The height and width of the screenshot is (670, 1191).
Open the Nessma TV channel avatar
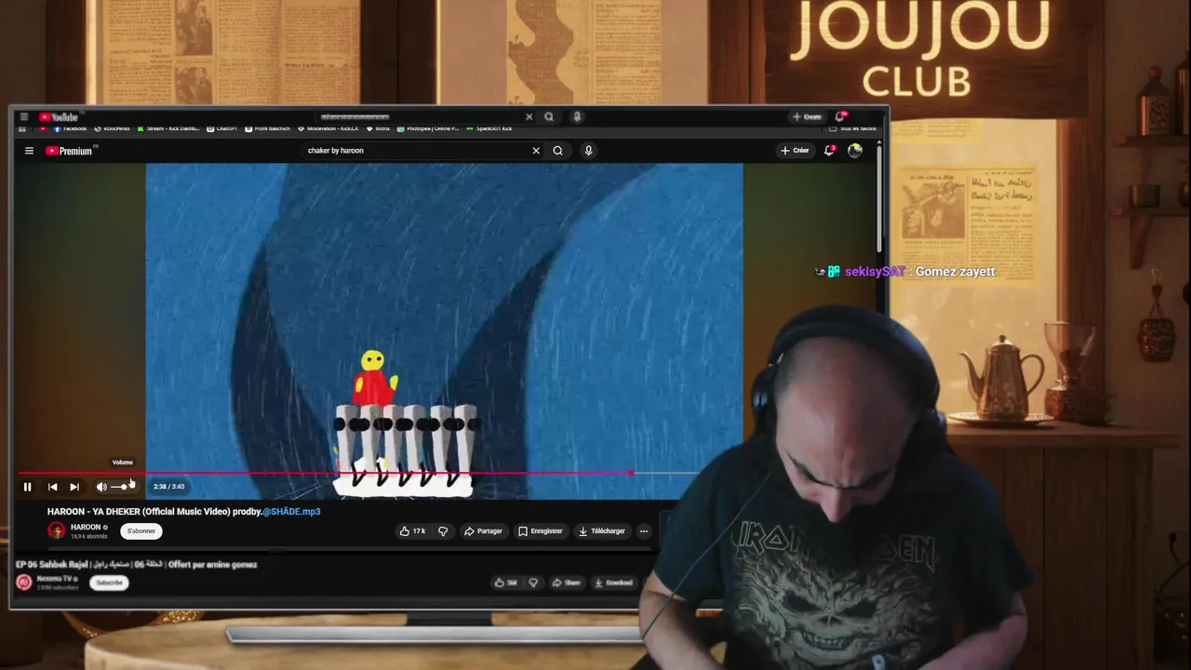pyautogui.click(x=24, y=583)
